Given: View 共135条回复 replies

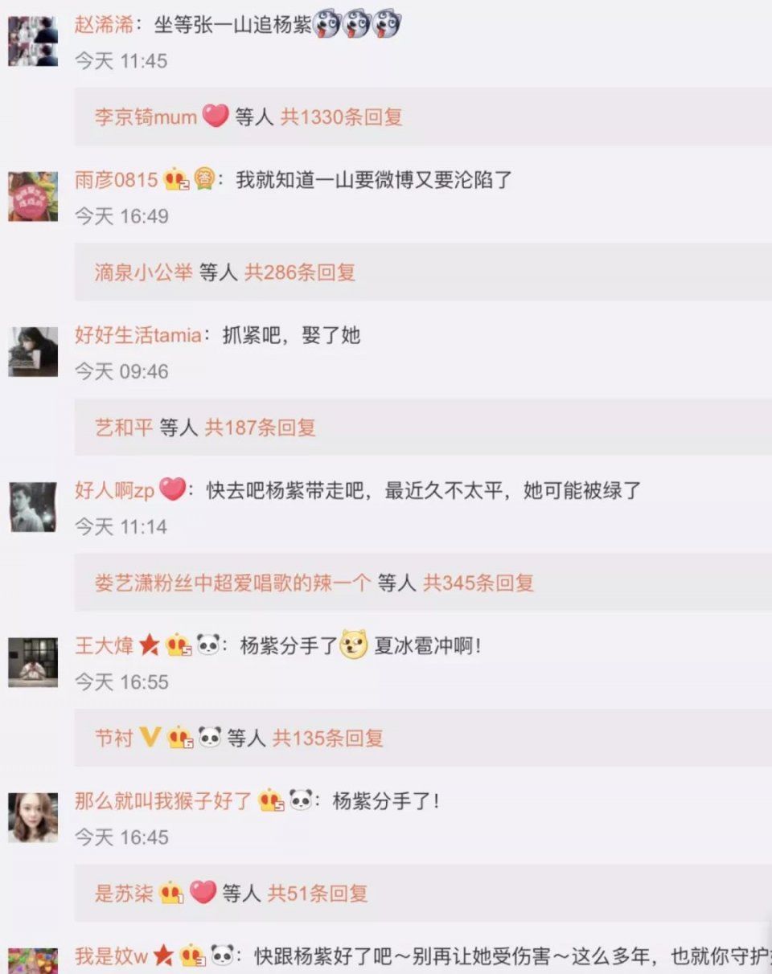Looking at the screenshot, I should pyautogui.click(x=328, y=738).
